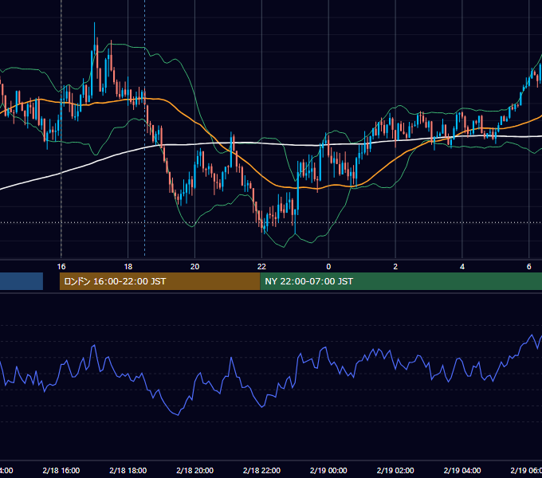The image size is (542, 478).
Task: Click the '2' hour label on chart axis
Action: click(x=395, y=267)
